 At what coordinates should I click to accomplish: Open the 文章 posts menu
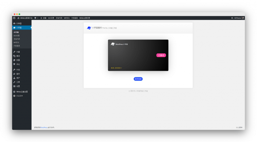click(x=18, y=52)
